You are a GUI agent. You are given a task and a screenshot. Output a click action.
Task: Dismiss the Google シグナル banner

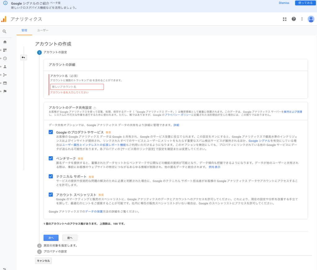point(284,3)
